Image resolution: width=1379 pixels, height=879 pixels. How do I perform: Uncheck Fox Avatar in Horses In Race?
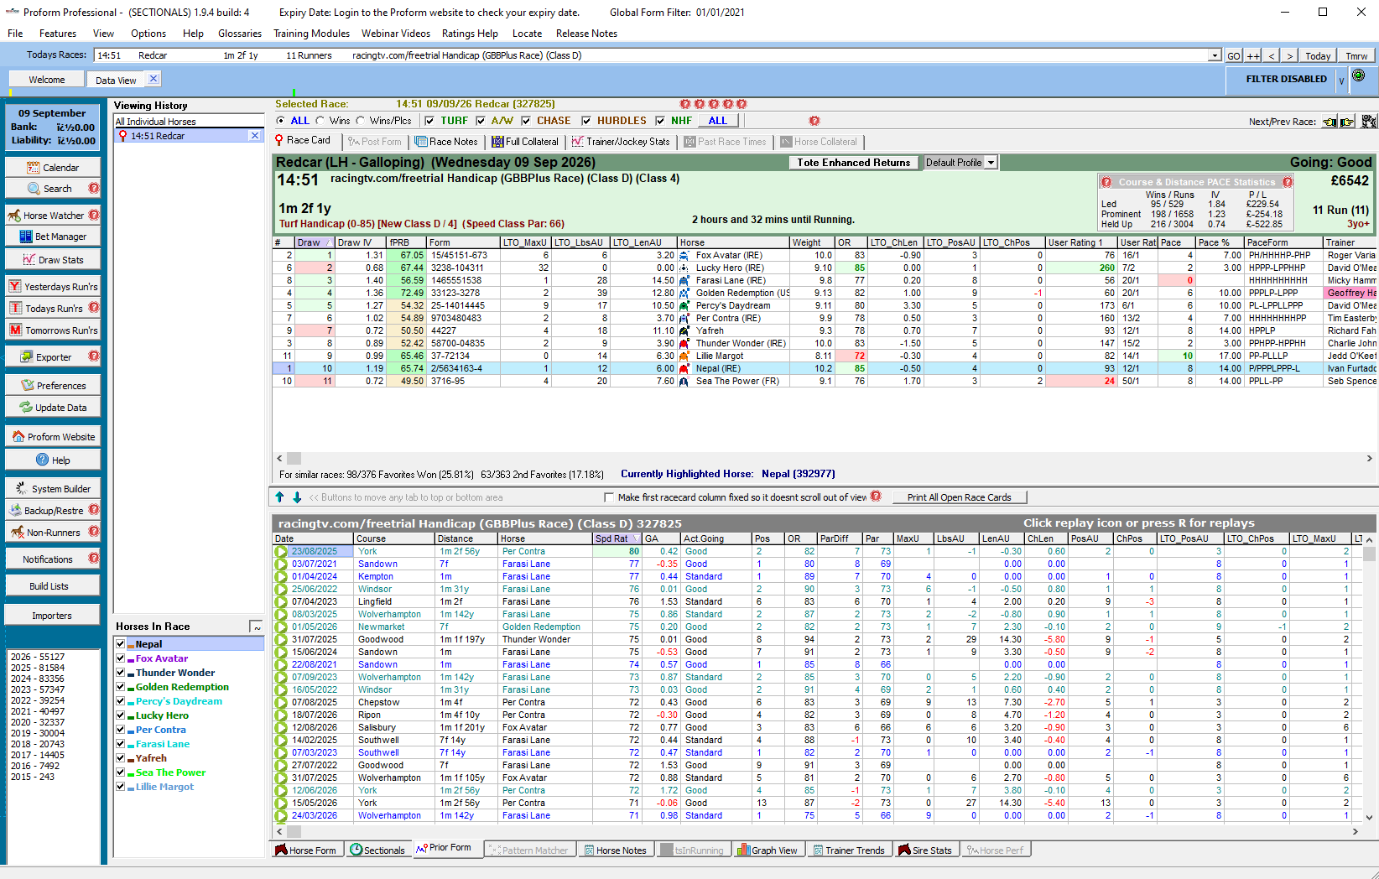tap(120, 658)
